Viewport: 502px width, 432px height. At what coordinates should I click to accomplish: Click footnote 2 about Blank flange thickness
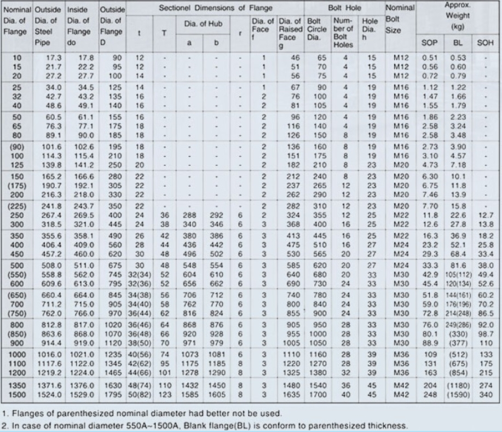[205, 425]
